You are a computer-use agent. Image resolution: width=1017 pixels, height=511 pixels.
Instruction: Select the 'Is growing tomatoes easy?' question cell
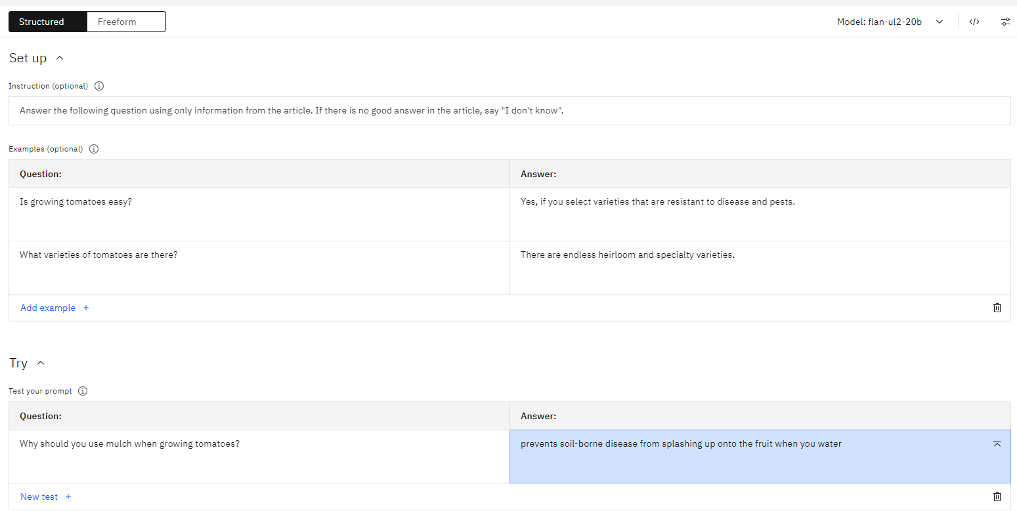pyautogui.click(x=259, y=215)
